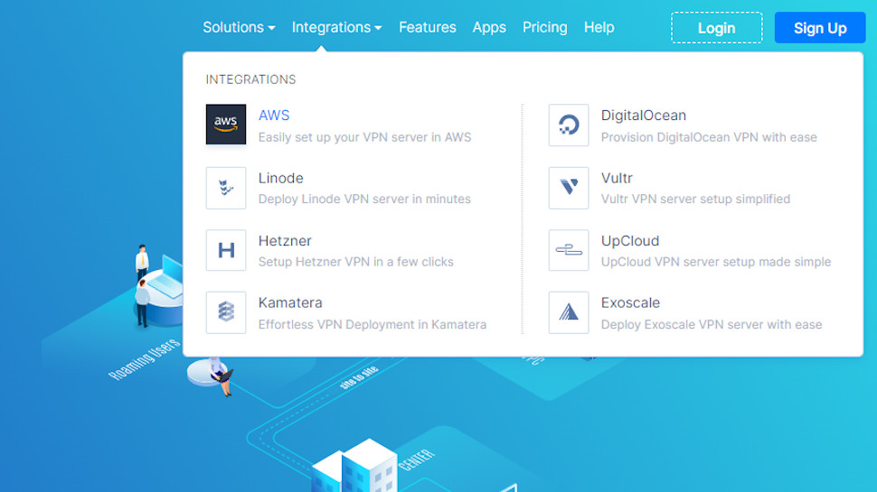The height and width of the screenshot is (492, 877).
Task: Go to the Features page
Action: tap(428, 27)
